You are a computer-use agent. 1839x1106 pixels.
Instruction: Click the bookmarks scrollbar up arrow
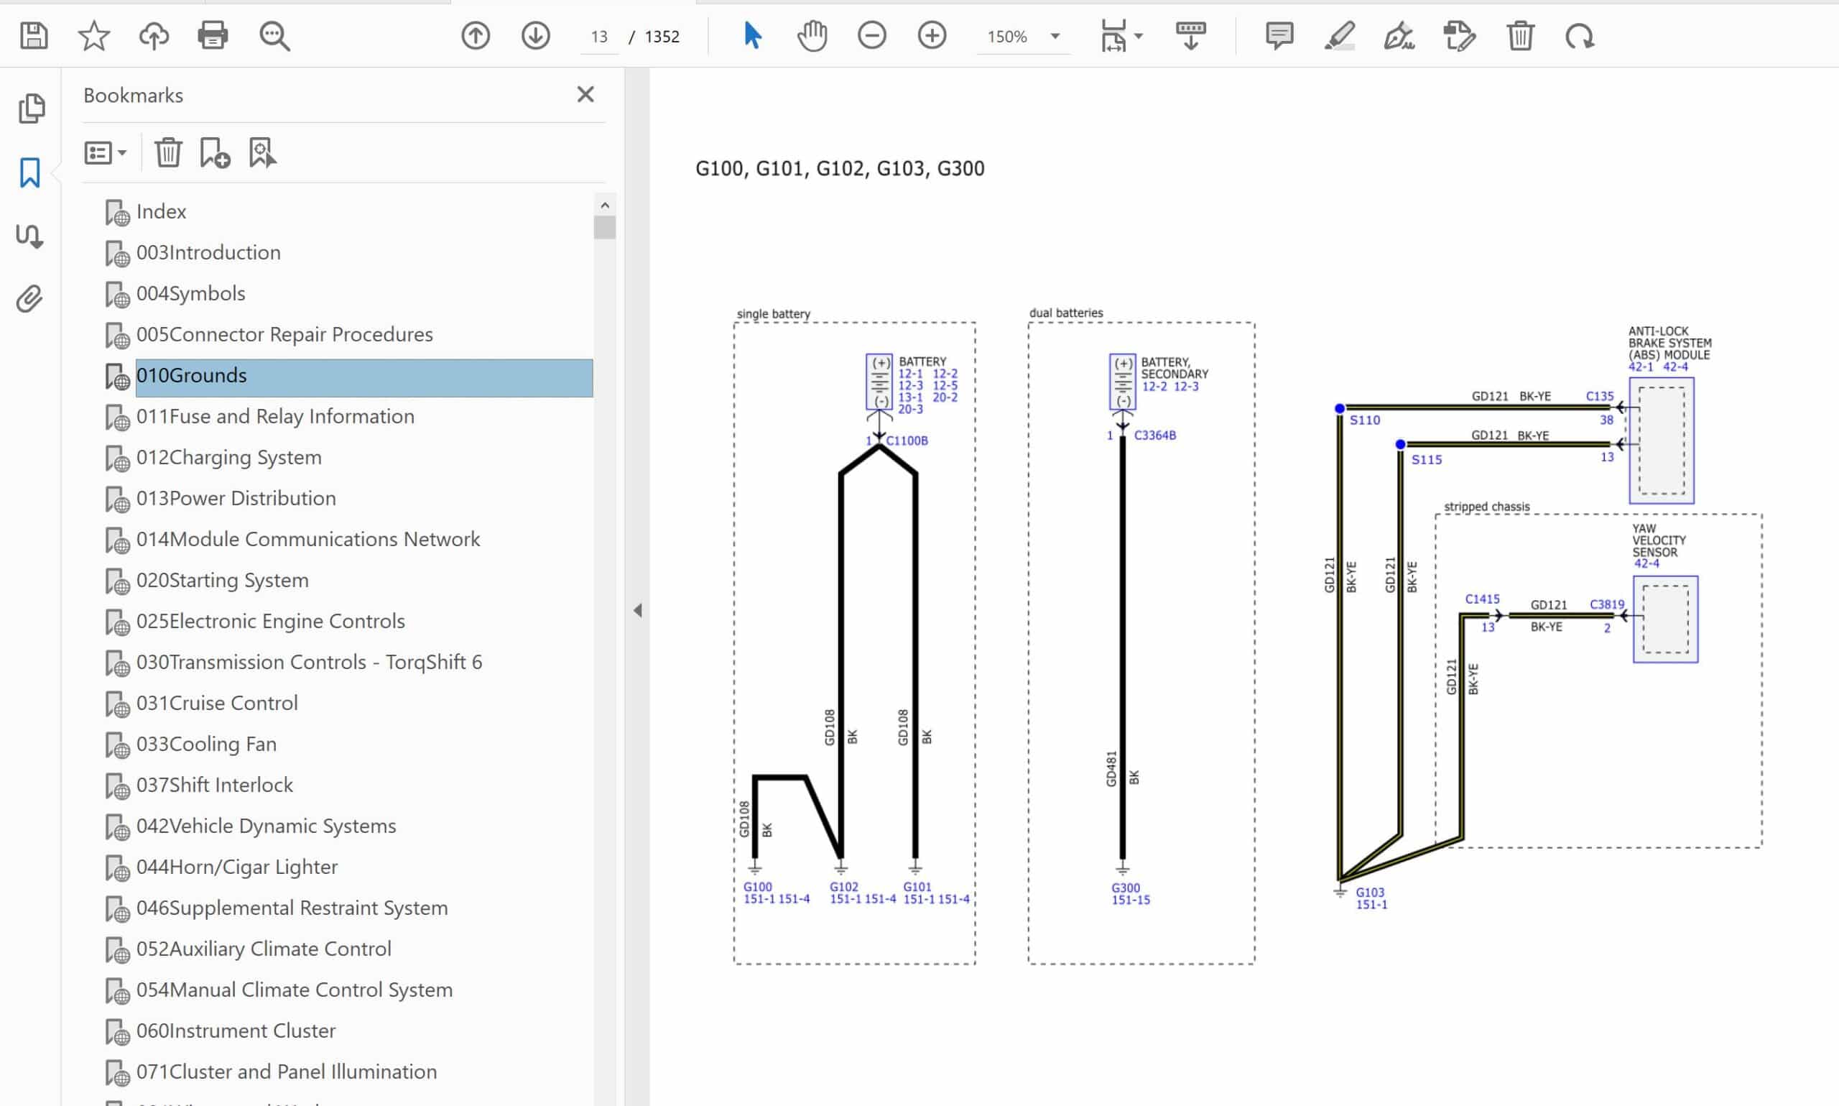(605, 205)
